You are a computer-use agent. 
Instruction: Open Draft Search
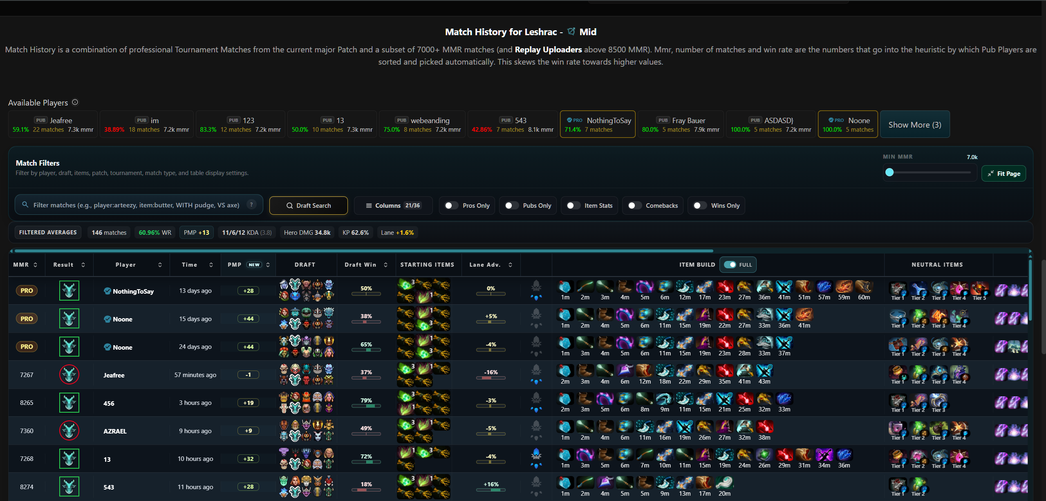pos(309,205)
